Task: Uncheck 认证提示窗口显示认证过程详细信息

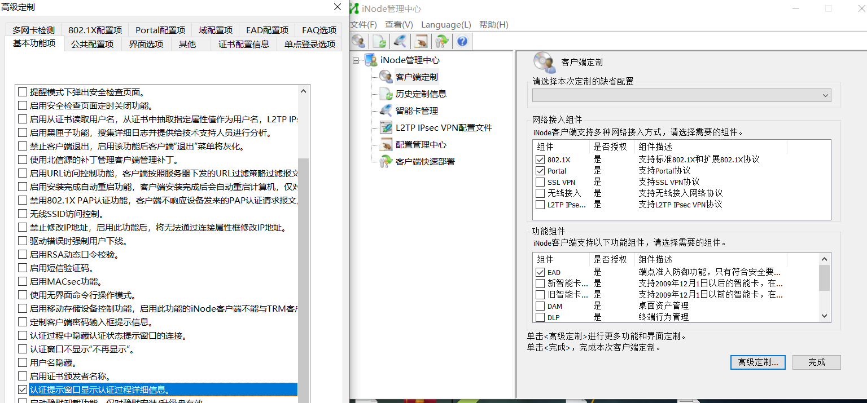Action: pyautogui.click(x=23, y=389)
